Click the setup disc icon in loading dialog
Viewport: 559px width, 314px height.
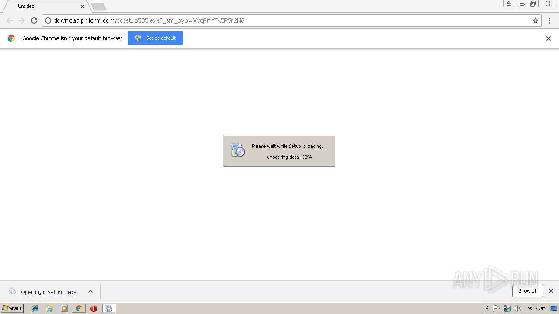(x=238, y=150)
